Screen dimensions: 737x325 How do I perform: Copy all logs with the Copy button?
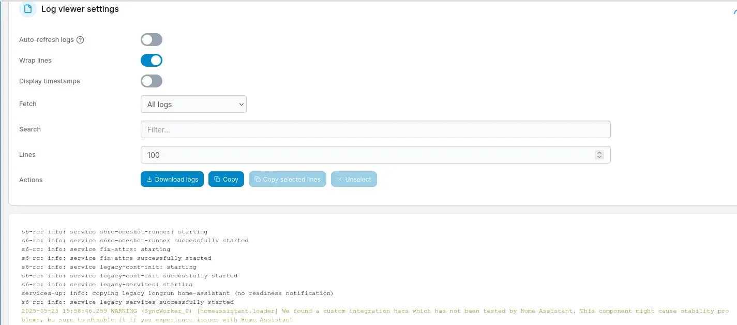tap(226, 179)
